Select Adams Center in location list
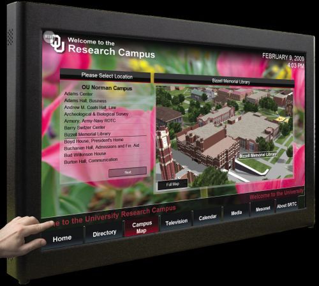The image size is (319, 286). pos(78,94)
